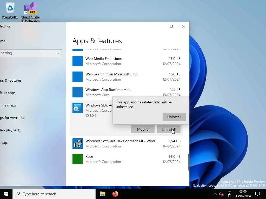The height and width of the screenshot is (199, 266).
Task: Show hidden system tray icons
Action: coord(215,194)
